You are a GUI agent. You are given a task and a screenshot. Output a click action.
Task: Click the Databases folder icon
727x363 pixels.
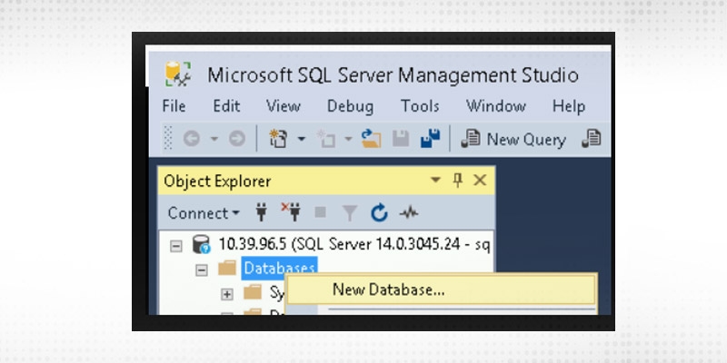point(227,268)
